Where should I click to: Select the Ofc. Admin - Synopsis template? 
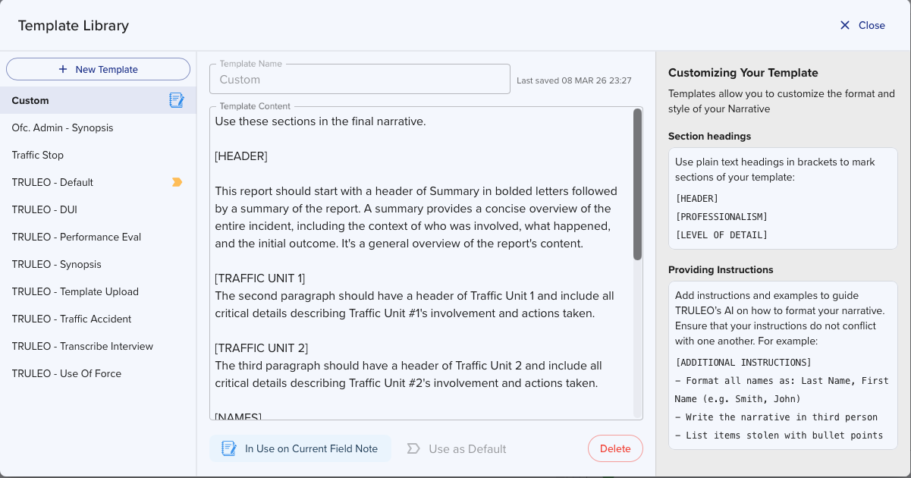[x=63, y=127]
